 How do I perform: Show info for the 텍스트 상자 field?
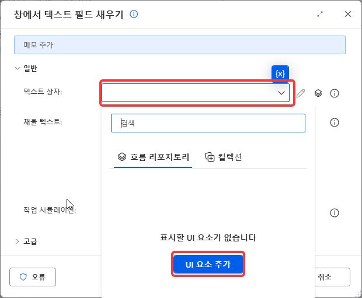(335, 93)
